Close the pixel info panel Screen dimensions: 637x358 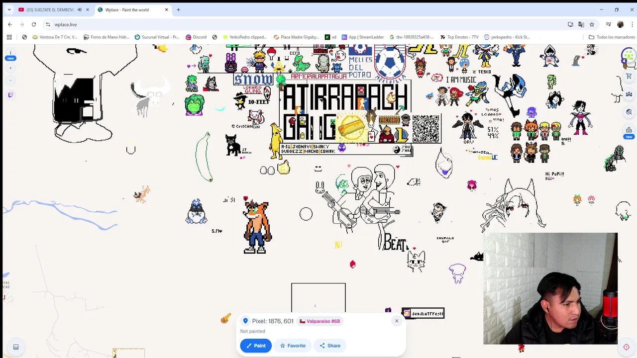pos(397,321)
